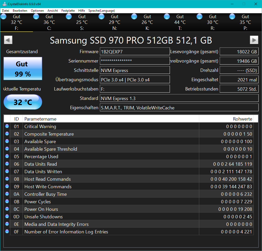
Task: Click status orb for Unsafe Shutdowns row
Action: tap(7, 216)
